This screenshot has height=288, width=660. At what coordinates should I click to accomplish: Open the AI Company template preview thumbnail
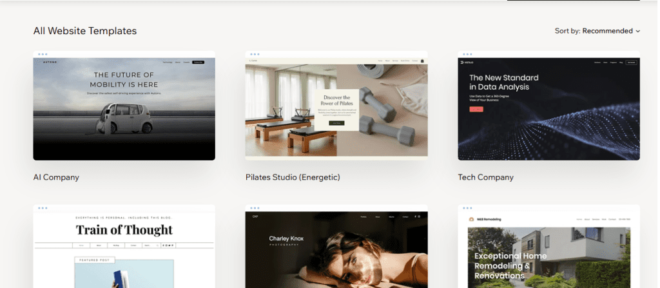124,106
